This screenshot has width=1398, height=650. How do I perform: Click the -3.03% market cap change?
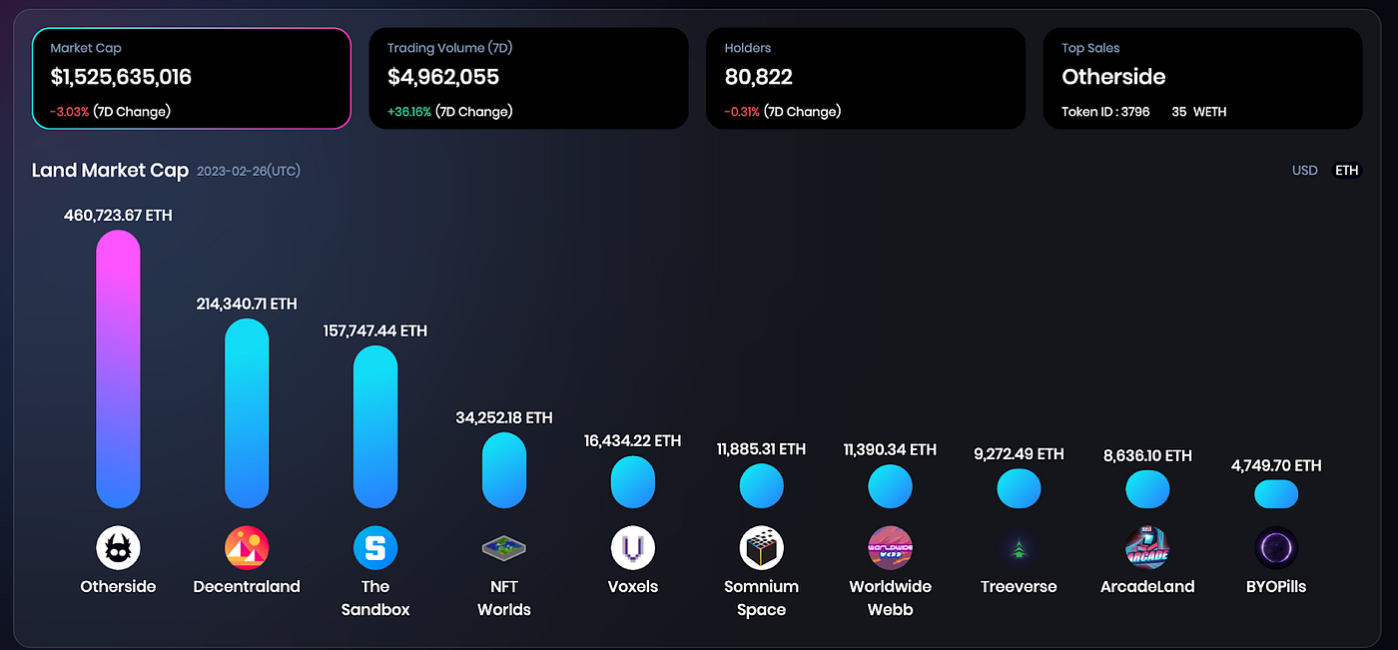coord(69,112)
